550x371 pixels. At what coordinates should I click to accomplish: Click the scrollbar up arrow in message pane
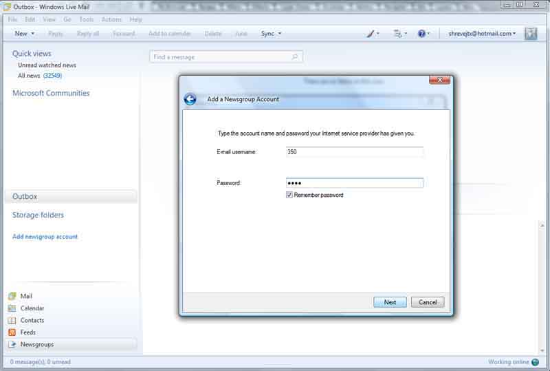(x=542, y=225)
